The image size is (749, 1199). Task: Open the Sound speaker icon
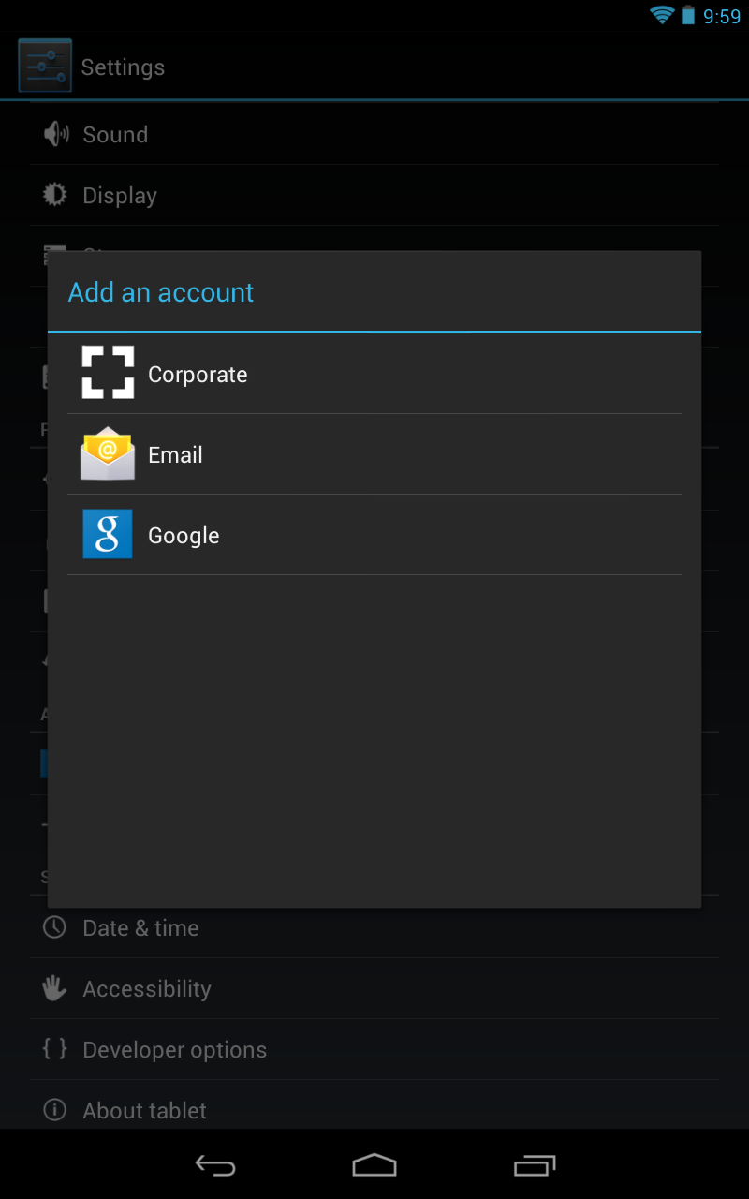56,134
